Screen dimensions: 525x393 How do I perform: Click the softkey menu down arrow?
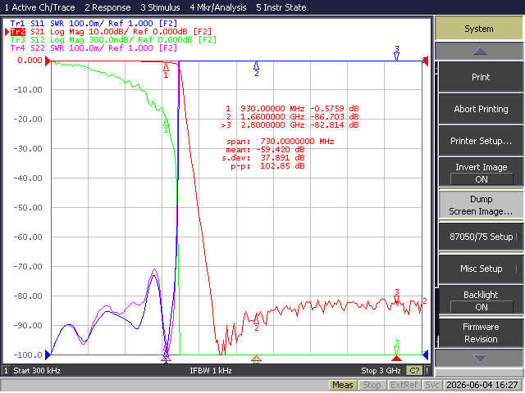[479, 358]
